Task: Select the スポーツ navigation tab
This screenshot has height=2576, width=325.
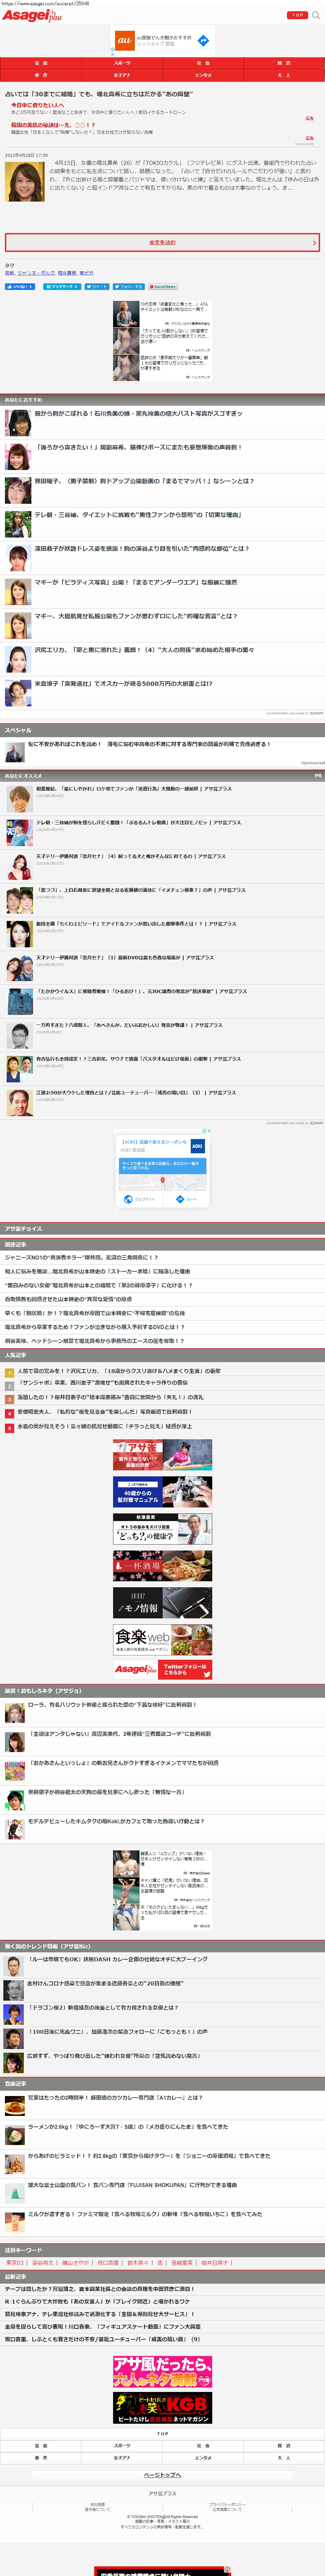Action: pos(122,63)
